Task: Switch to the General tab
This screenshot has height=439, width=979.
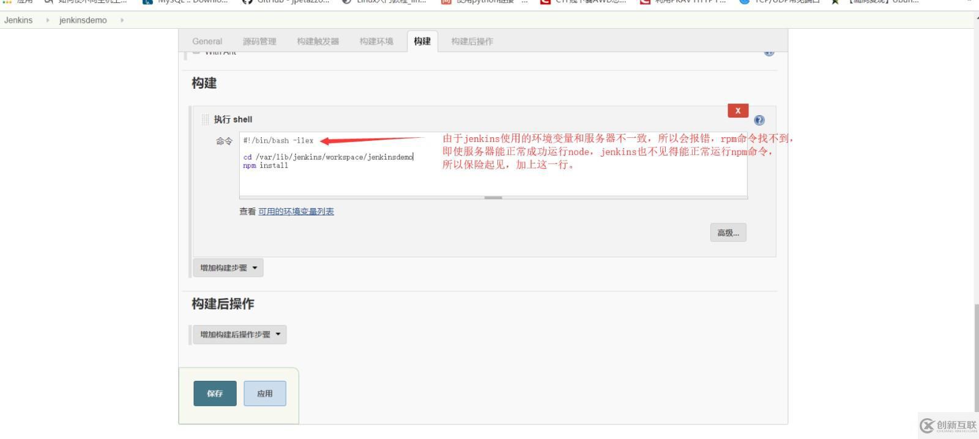Action: [x=207, y=41]
